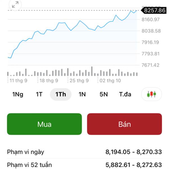Click the current price label 8257.86
Viewport: 169px width, 169px height.
tap(154, 10)
